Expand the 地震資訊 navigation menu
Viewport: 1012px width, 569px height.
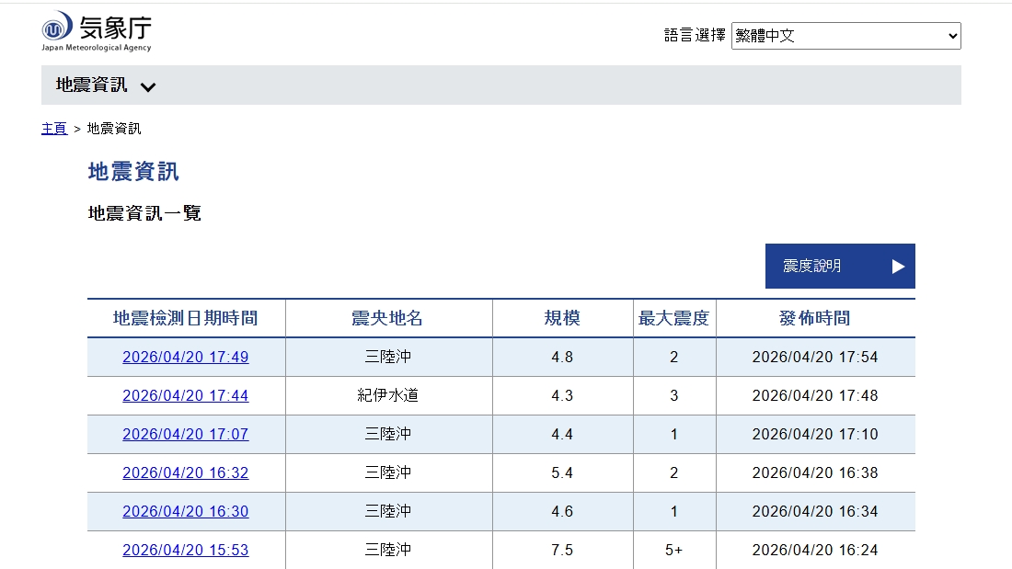coord(92,85)
